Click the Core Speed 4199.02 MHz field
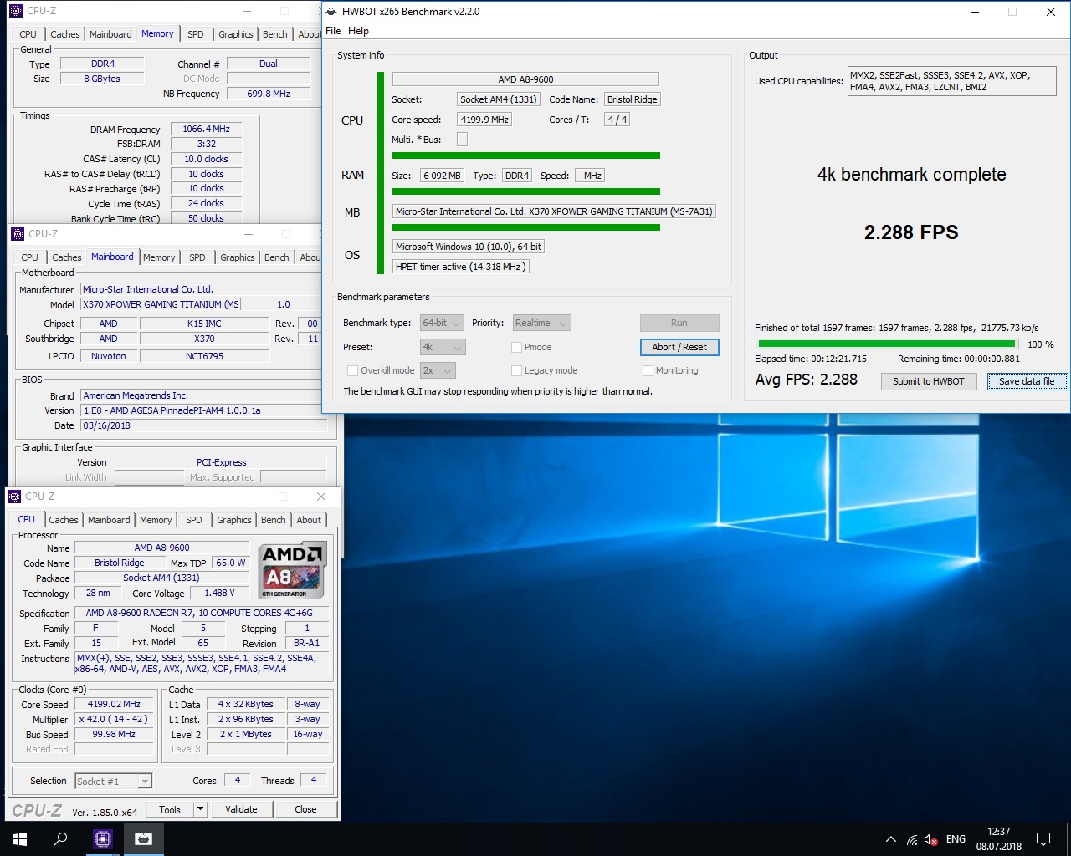 tap(115, 705)
